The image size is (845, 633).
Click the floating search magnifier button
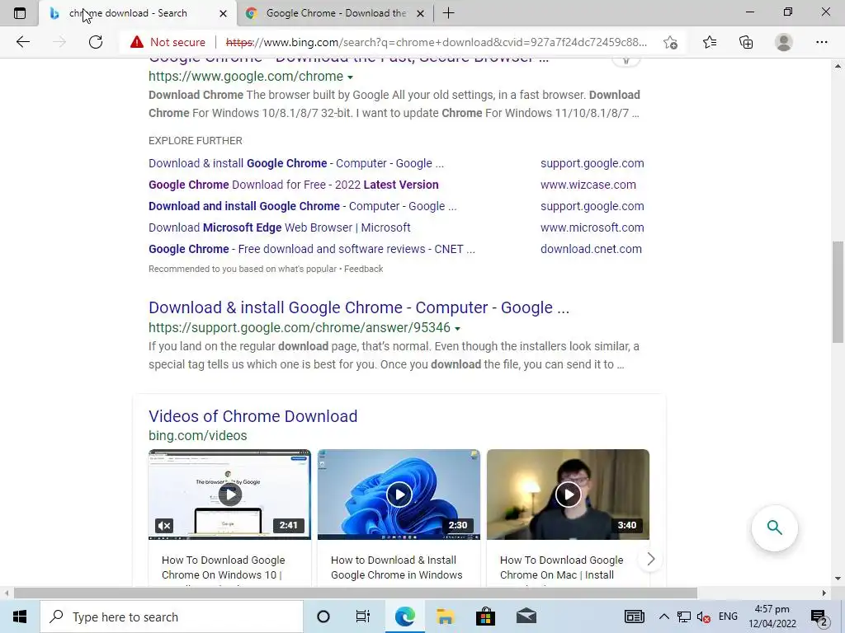click(x=774, y=528)
